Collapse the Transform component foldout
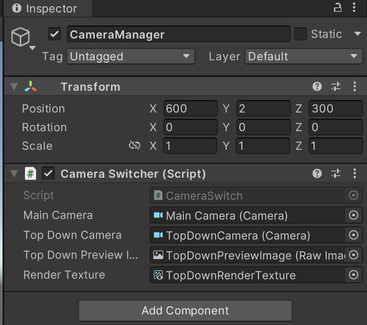367x325 pixels. coord(14,86)
